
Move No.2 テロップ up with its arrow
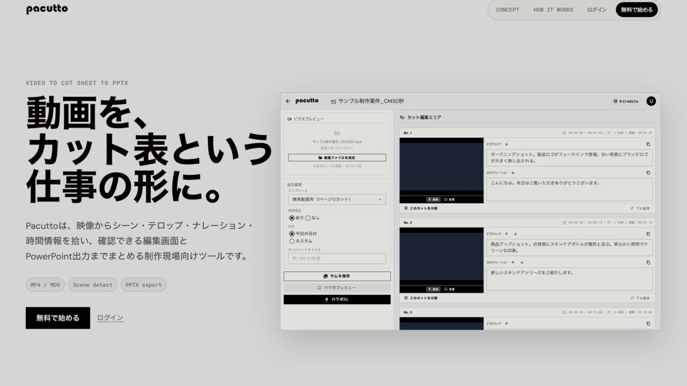coord(506,234)
